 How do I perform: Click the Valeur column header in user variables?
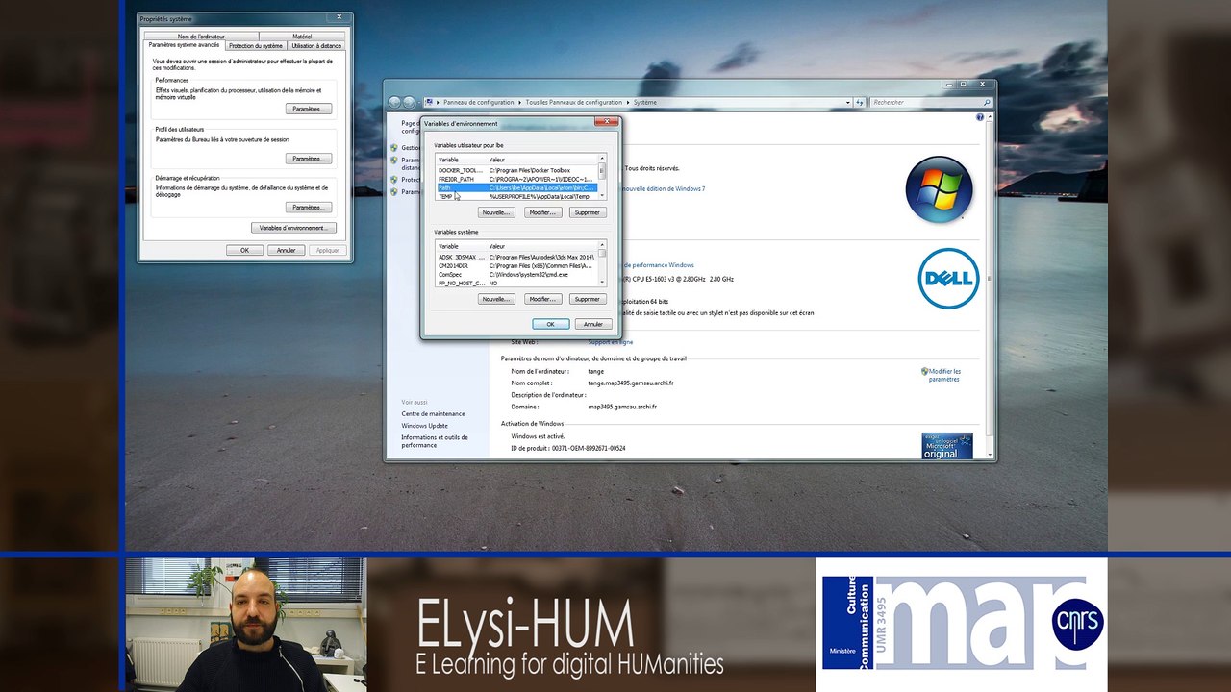[x=541, y=160]
